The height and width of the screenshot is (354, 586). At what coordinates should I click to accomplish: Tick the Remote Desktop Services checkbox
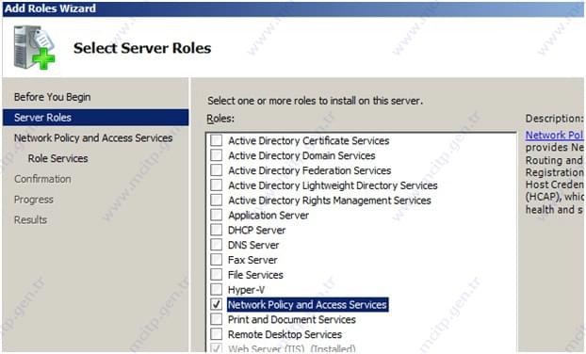pyautogui.click(x=216, y=334)
